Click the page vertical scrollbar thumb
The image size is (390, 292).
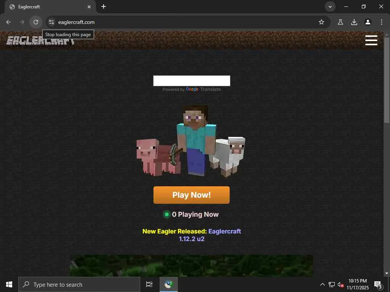coord(387,79)
